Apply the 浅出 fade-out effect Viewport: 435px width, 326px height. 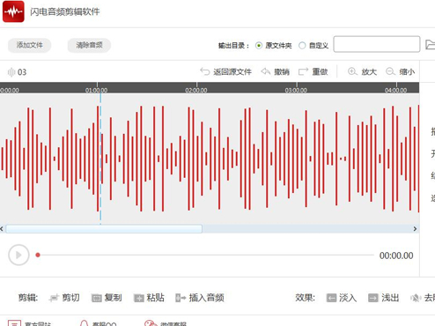click(x=383, y=298)
